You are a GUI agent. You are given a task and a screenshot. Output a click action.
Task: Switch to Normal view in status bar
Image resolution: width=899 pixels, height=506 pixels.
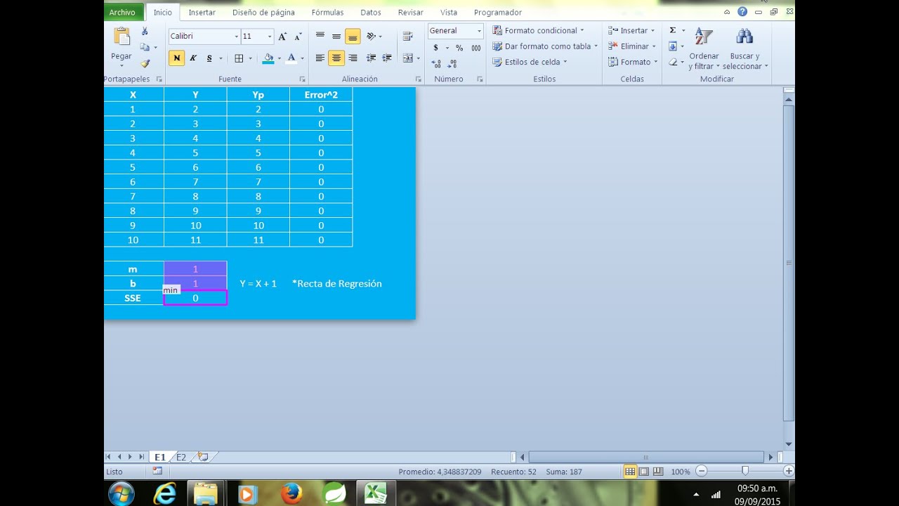pos(630,472)
